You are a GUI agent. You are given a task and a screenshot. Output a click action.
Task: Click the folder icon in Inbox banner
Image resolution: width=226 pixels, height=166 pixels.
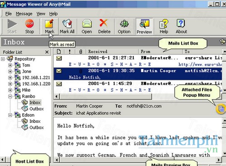click(x=222, y=42)
